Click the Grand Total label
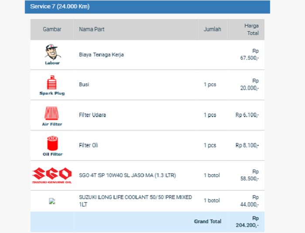Viewport: 305px width, 233px height. [x=207, y=221]
